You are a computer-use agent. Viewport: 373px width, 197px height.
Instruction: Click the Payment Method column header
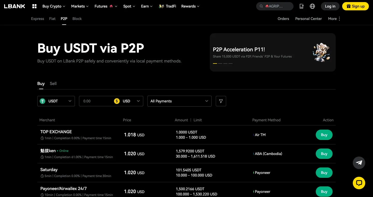pyautogui.click(x=266, y=120)
